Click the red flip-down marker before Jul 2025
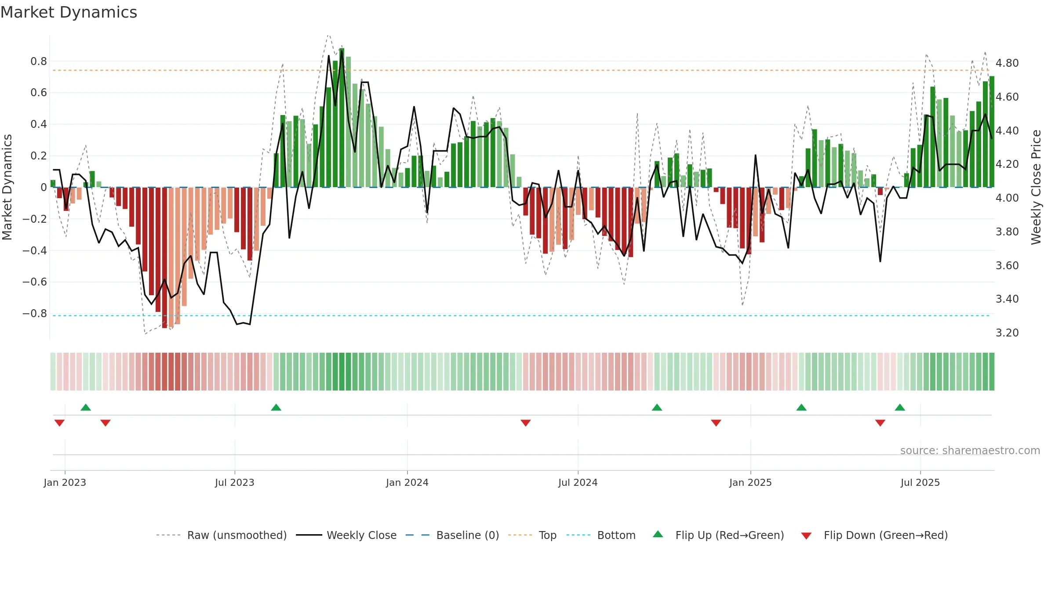Image resolution: width=1055 pixels, height=593 pixels. (x=880, y=423)
